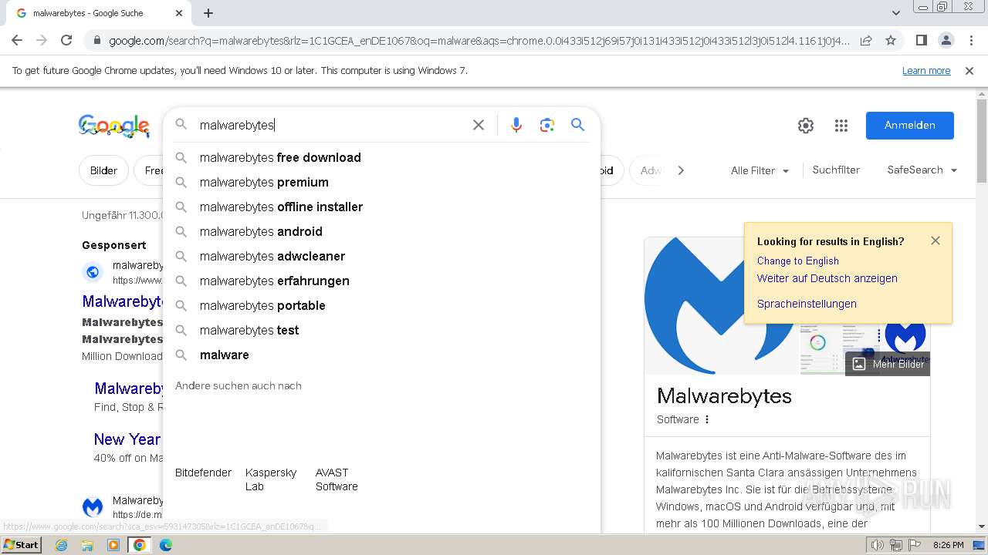Select suggestion malwarebytes free download

coord(381,157)
